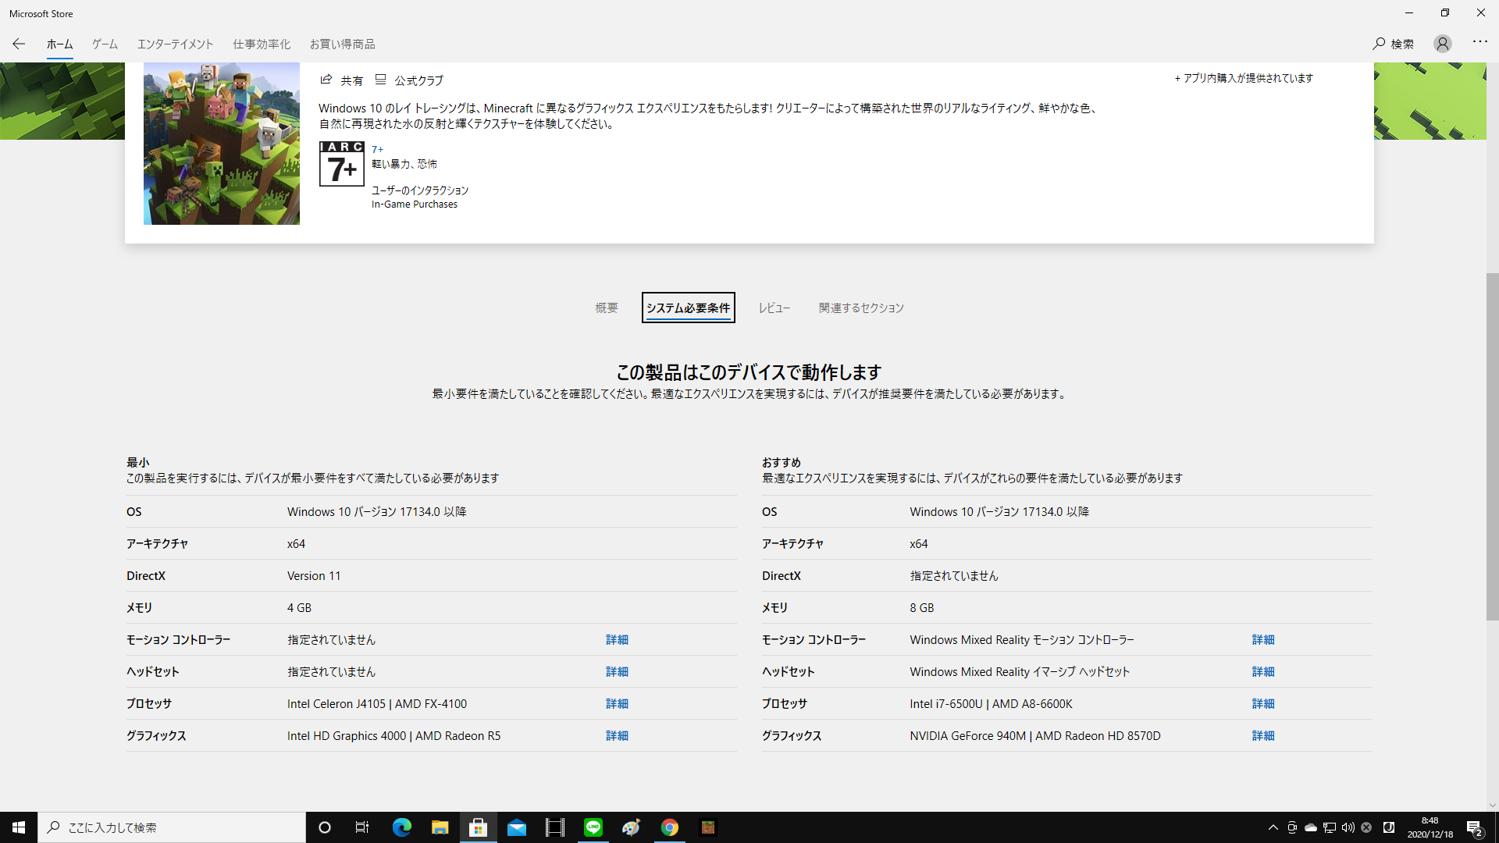The width and height of the screenshot is (1499, 843).
Task: Open Microsoft Edge from the taskbar
Action: 401,827
